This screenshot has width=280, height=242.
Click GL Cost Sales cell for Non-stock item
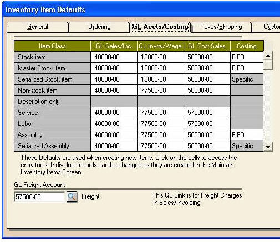click(x=207, y=90)
